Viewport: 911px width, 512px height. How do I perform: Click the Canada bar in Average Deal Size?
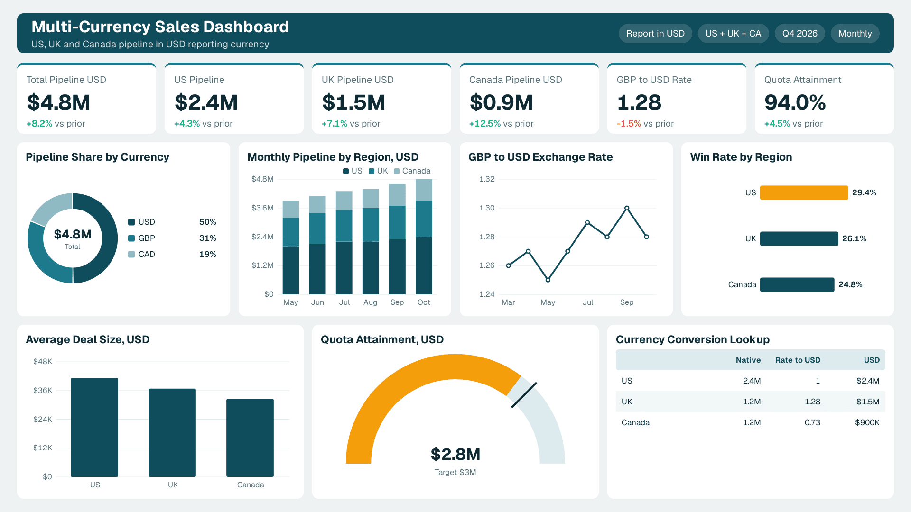[250, 438]
